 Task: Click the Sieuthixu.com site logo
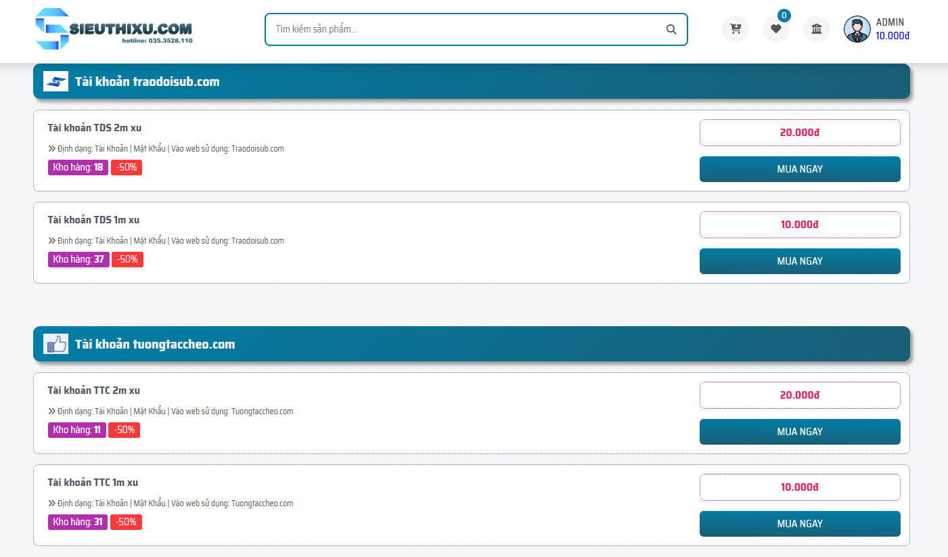click(114, 29)
